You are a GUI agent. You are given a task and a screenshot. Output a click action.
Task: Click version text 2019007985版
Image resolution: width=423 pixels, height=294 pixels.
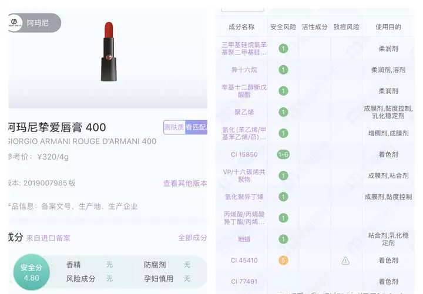click(49, 183)
